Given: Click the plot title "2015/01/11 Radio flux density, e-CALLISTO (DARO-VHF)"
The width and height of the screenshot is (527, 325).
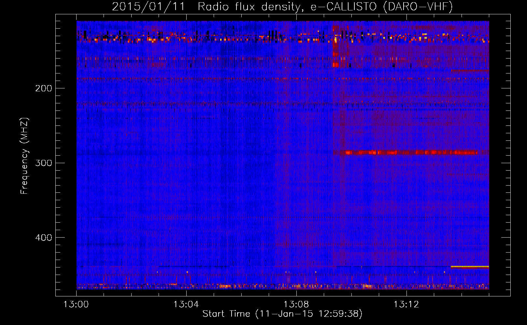Looking at the screenshot, I should point(282,6).
